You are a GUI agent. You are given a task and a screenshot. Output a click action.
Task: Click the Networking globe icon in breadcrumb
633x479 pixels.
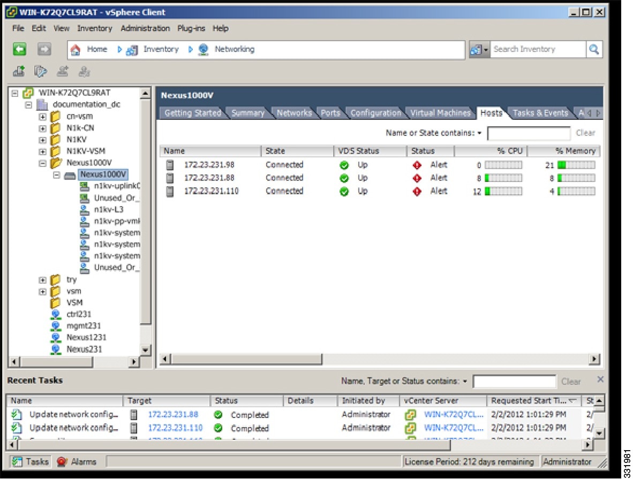204,50
